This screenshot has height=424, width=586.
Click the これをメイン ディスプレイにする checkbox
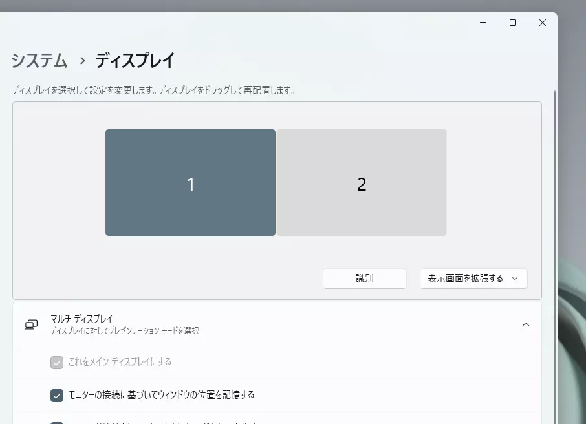click(x=57, y=363)
